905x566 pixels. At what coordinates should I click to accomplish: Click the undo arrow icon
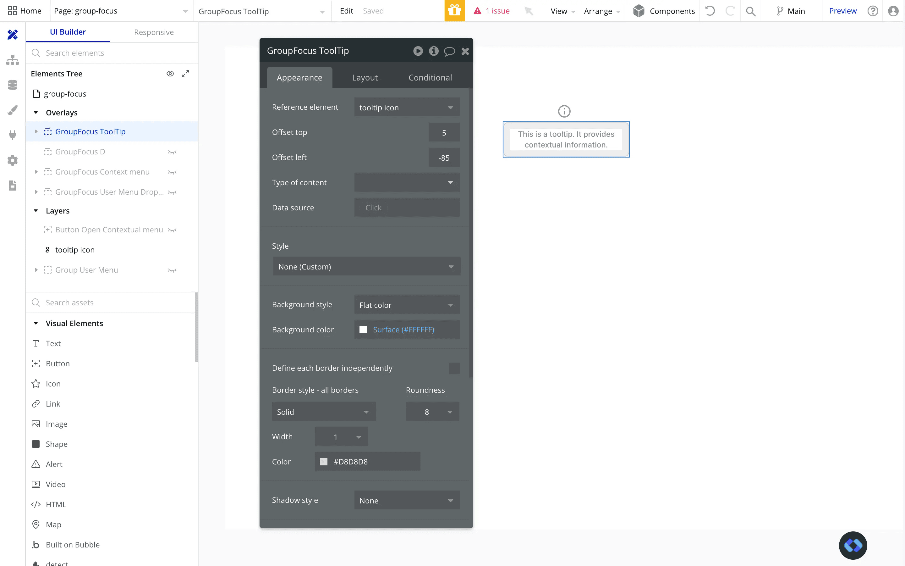coord(710,11)
